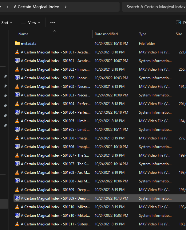Click the Size column header
Viewport: 186px width, 230px height.
[179, 34]
